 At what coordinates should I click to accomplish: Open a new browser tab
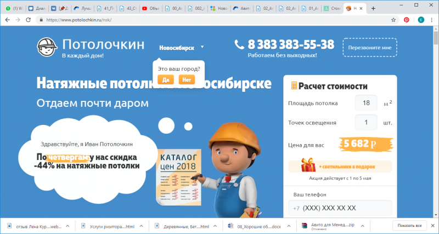click(373, 8)
